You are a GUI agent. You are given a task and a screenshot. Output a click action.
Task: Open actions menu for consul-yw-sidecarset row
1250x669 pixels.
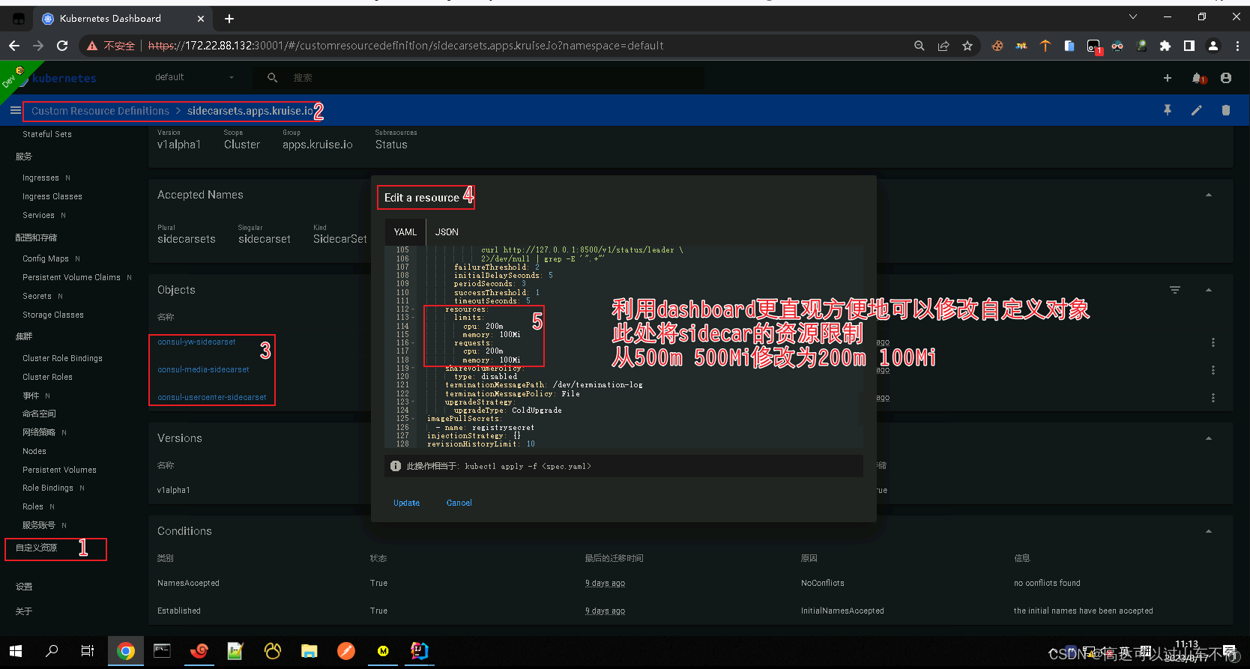tap(1213, 342)
